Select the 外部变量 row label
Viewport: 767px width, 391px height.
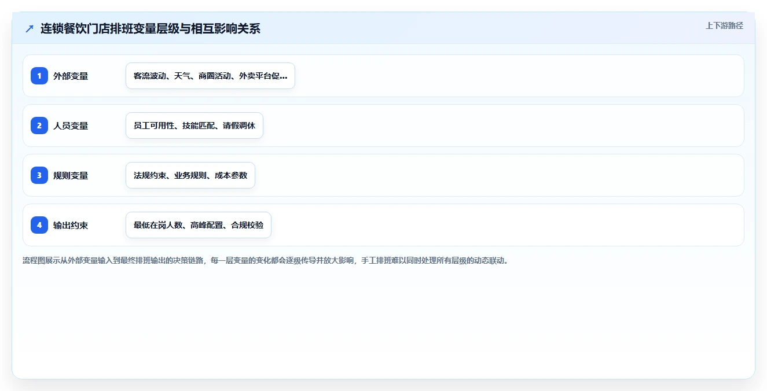point(71,76)
